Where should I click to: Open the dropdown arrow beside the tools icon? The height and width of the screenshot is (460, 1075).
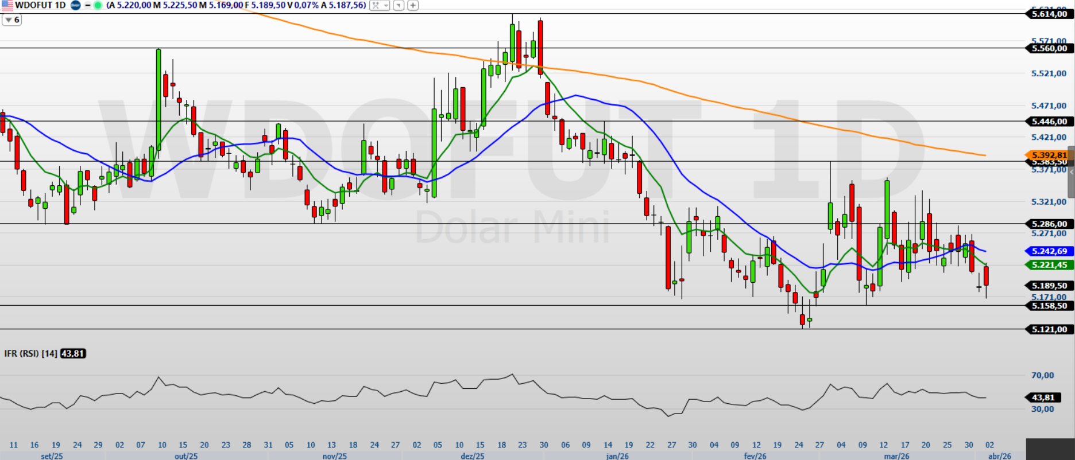click(x=386, y=5)
